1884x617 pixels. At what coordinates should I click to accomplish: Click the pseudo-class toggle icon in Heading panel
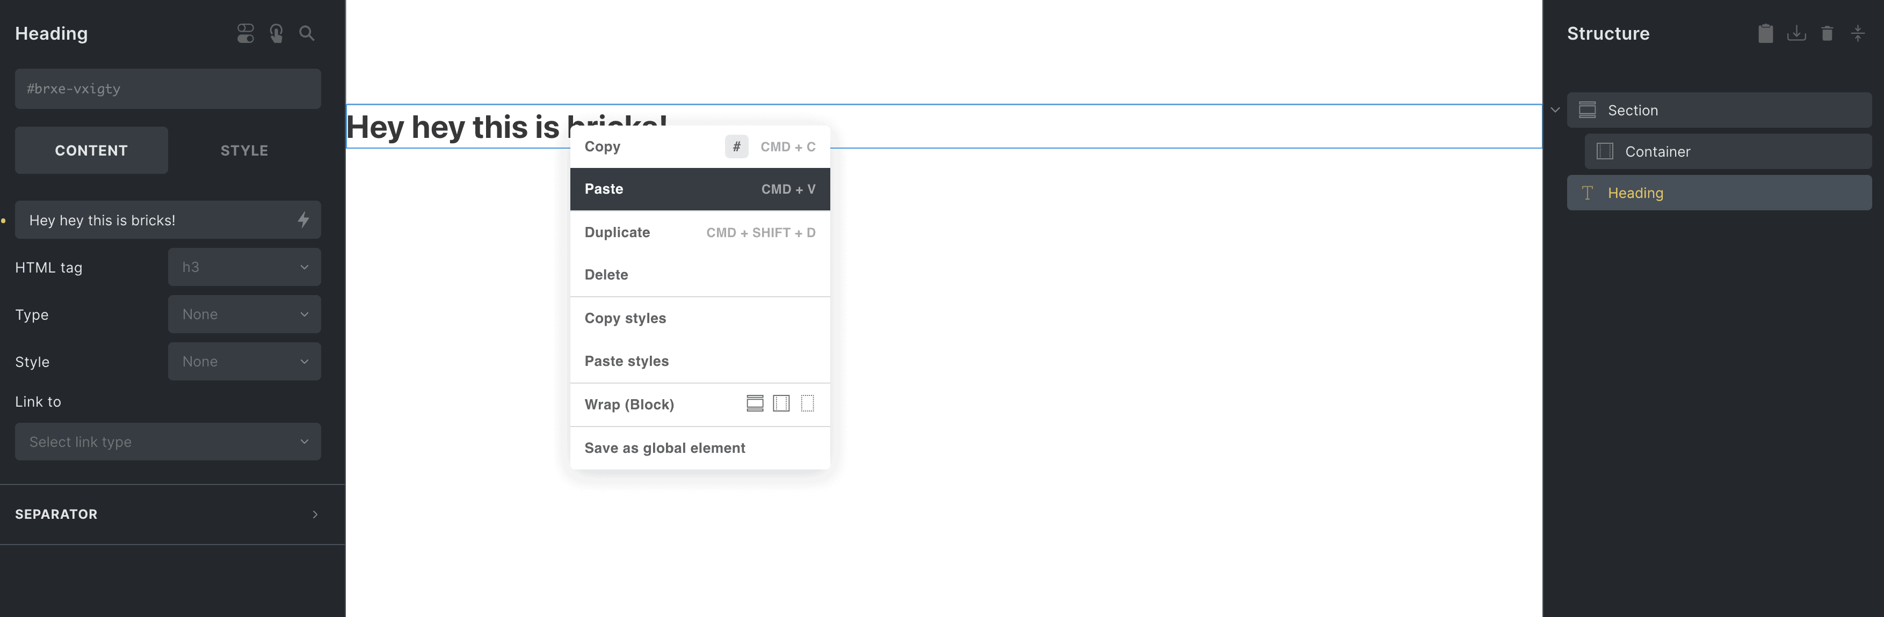[x=245, y=34]
